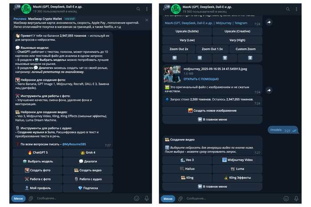
Task: Click search icon in left chat header
Action: pos(138,9)
